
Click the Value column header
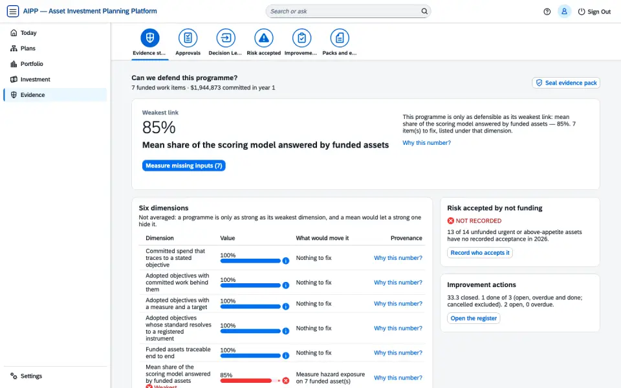tap(228, 238)
